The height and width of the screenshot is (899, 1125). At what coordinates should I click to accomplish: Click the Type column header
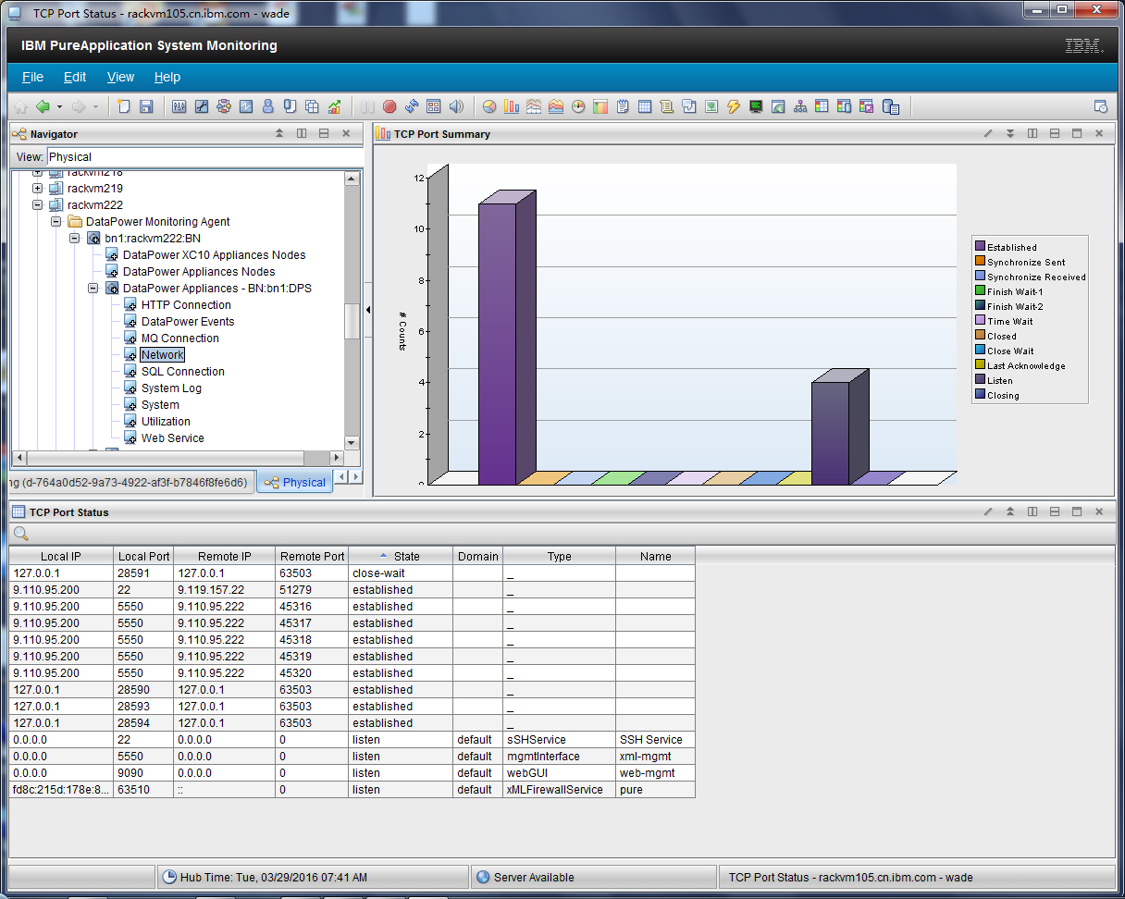tap(560, 556)
